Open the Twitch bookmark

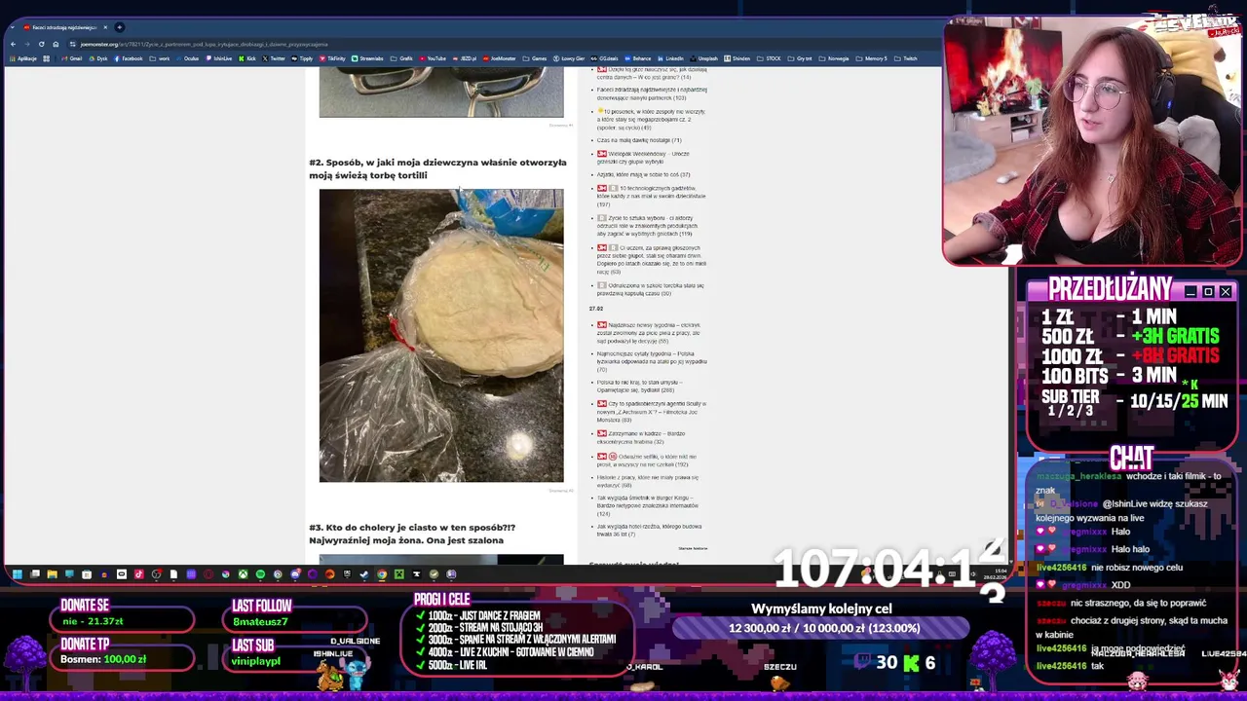906,58
